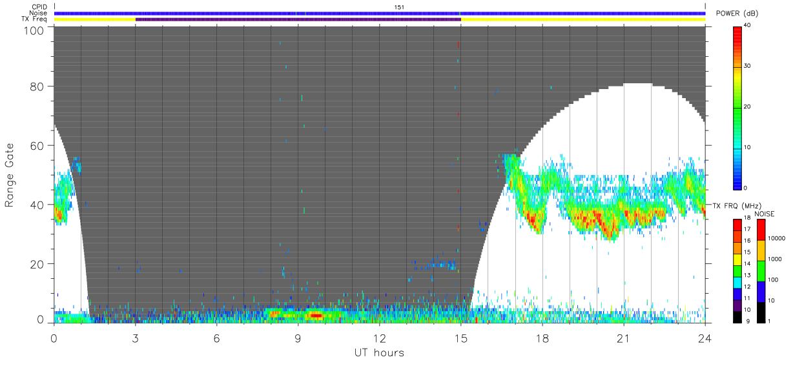The height and width of the screenshot is (366, 793).
Task: Click the blue Noise strip at top
Action: click(x=380, y=13)
